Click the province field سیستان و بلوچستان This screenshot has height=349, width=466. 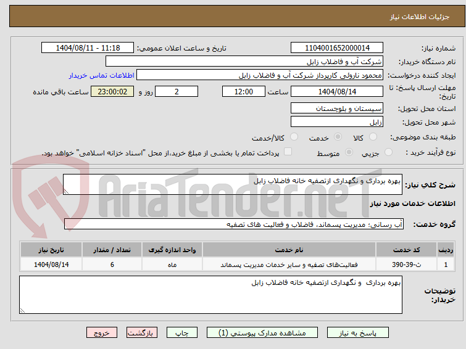click(337, 108)
